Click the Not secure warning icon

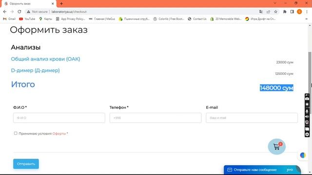tap(29, 12)
